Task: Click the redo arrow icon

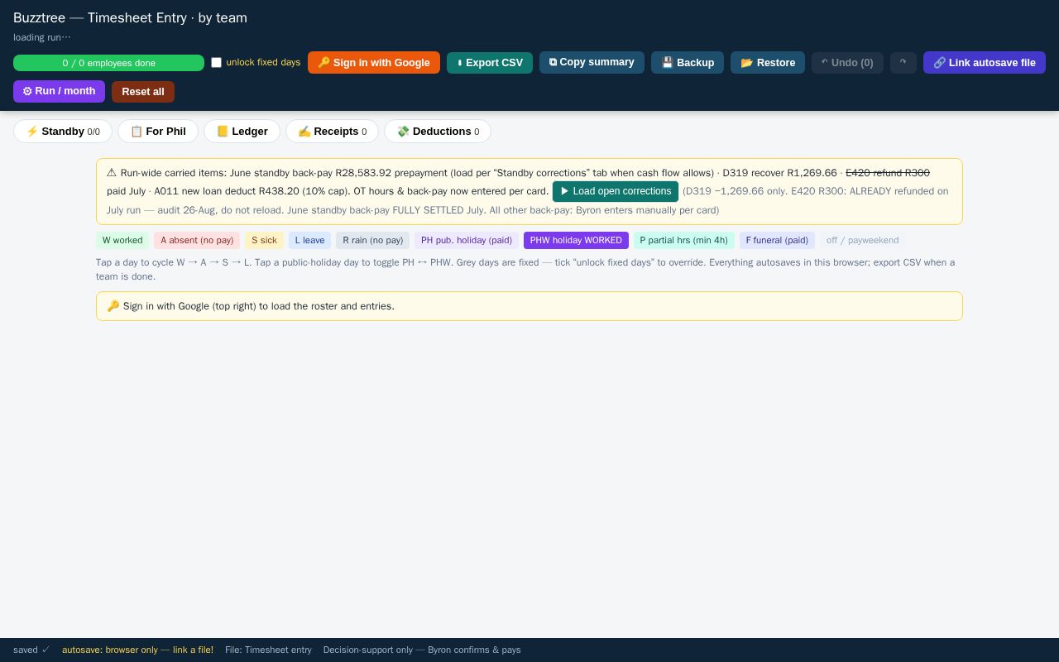Action: (903, 63)
